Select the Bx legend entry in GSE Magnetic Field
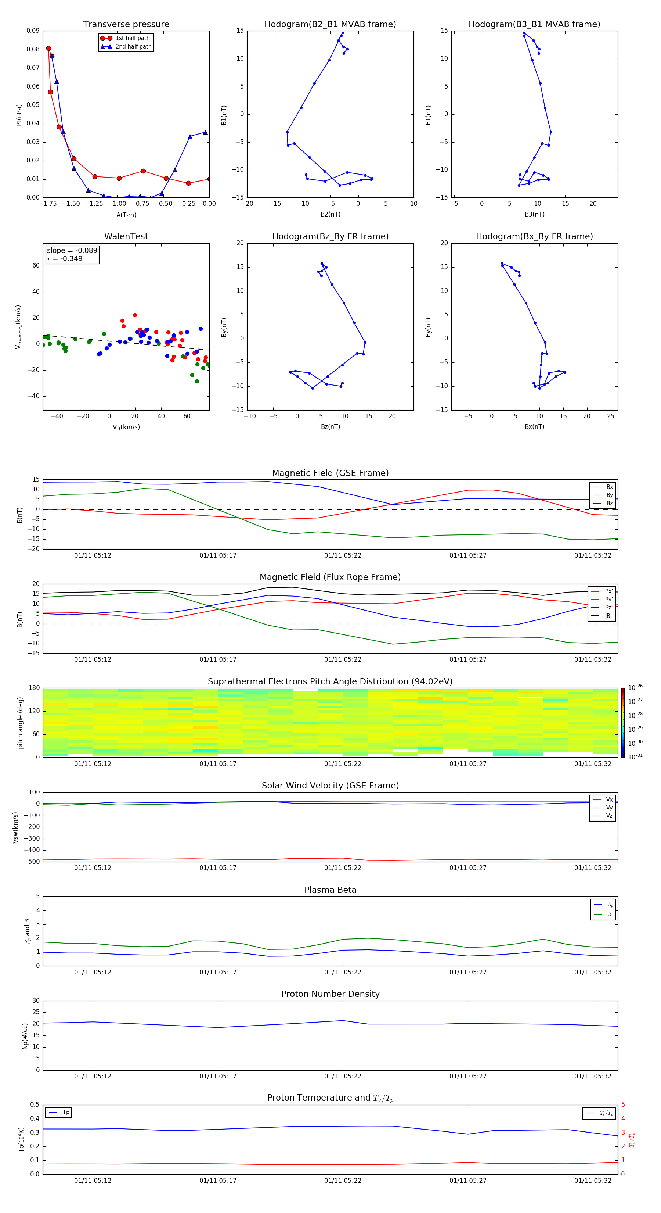661x1213 pixels. [603, 487]
